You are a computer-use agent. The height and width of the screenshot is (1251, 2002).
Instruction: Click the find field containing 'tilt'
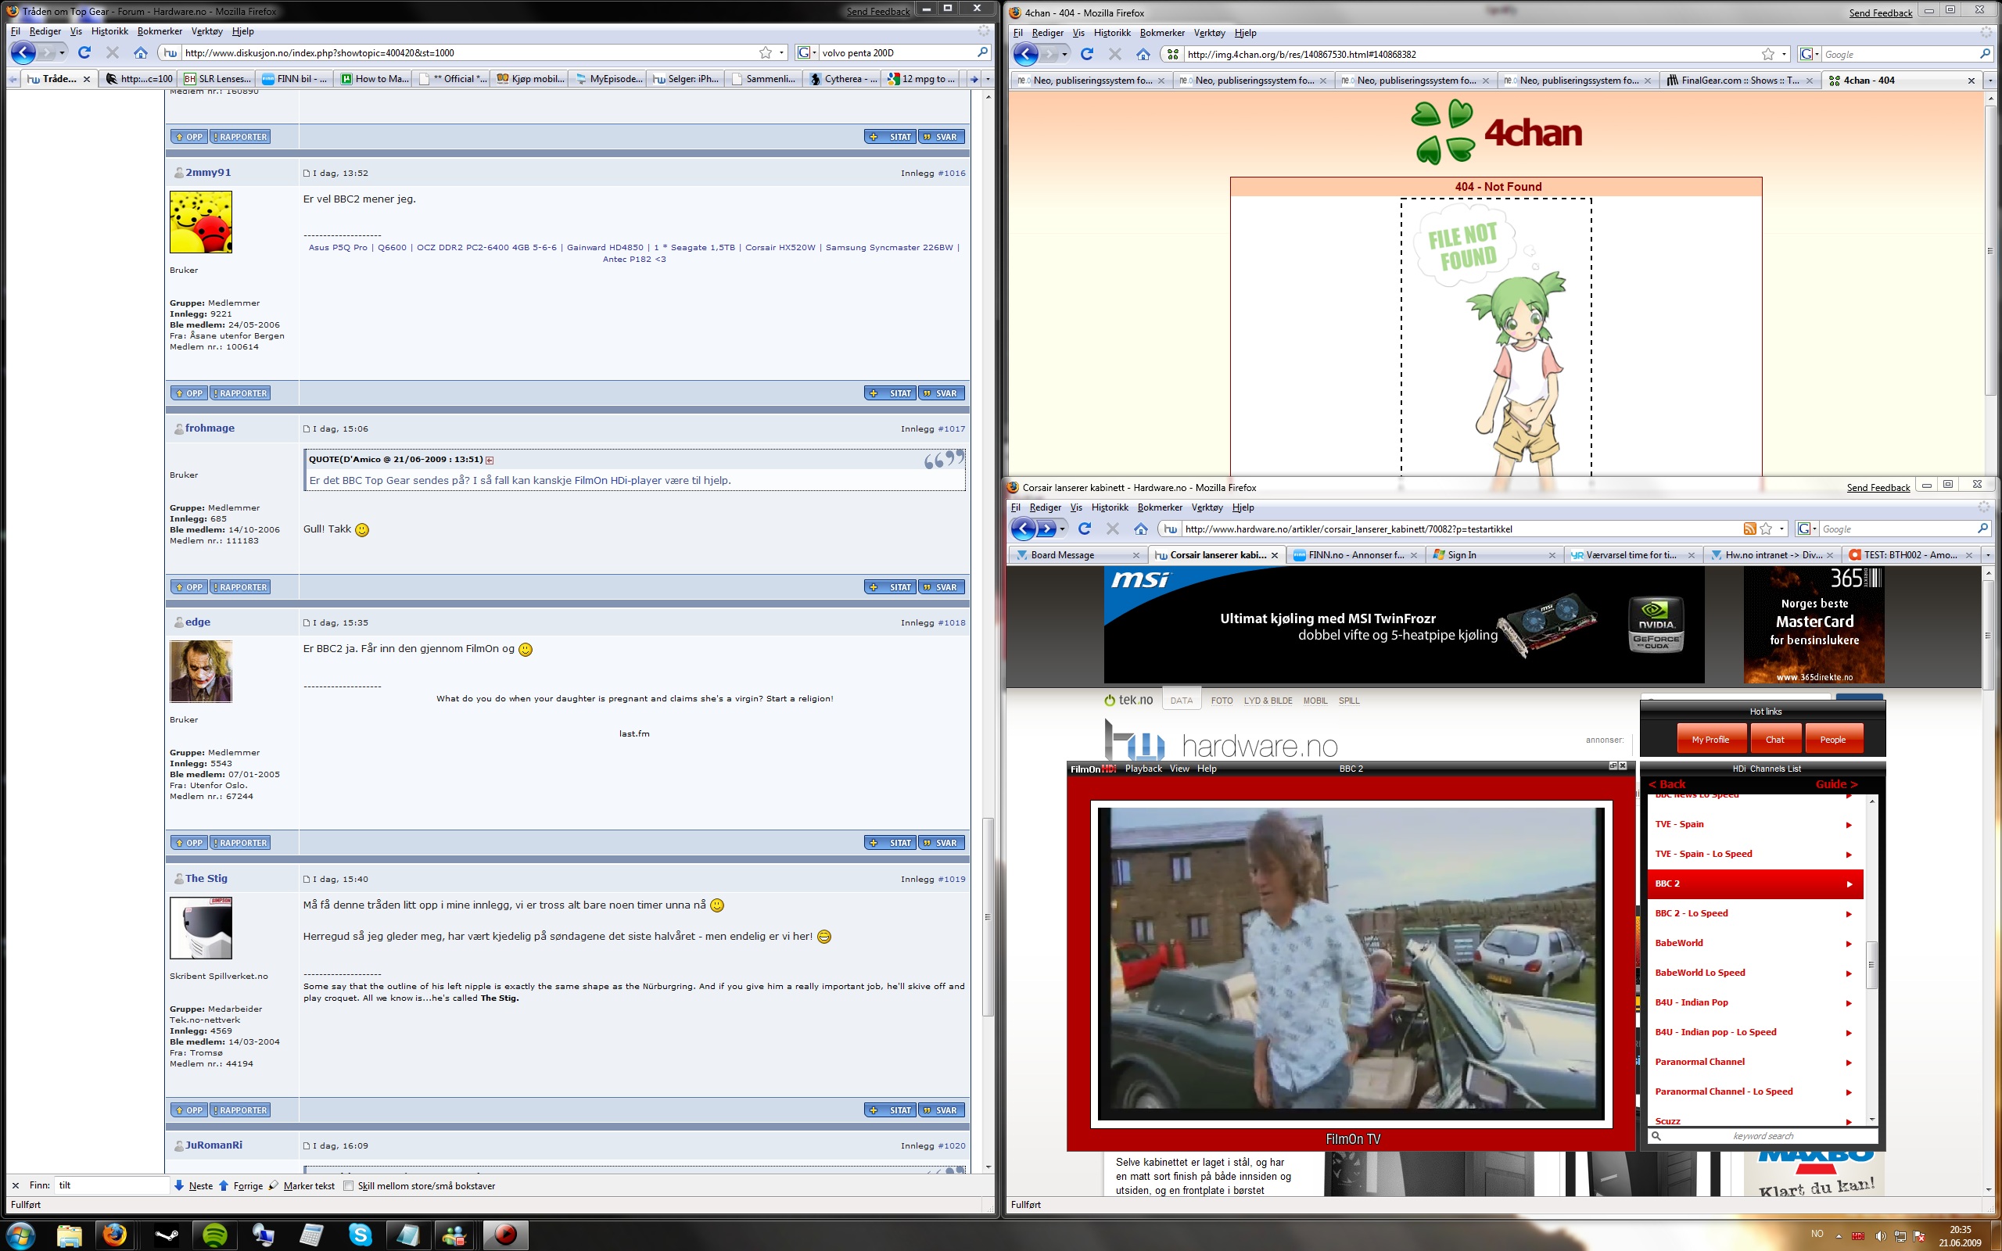point(112,1185)
